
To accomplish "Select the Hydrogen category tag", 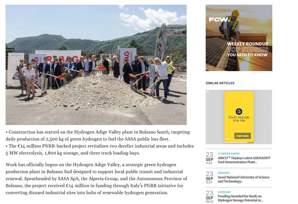I will point(224,192).
